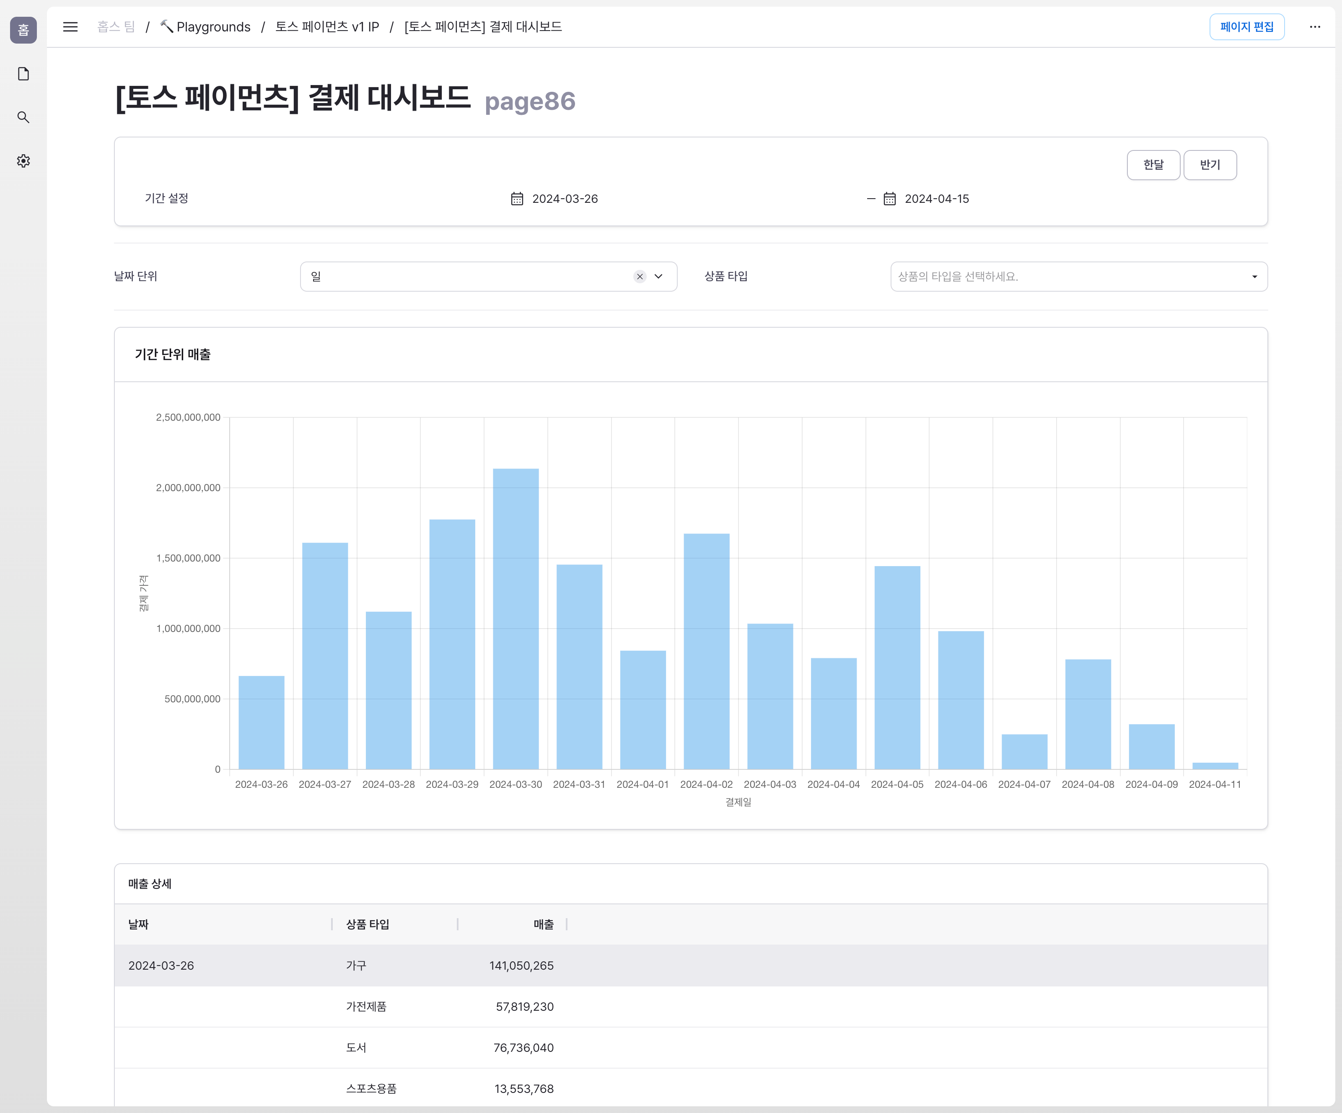The height and width of the screenshot is (1113, 1342).
Task: Click the 141,050,265 sales value
Action: (x=521, y=965)
